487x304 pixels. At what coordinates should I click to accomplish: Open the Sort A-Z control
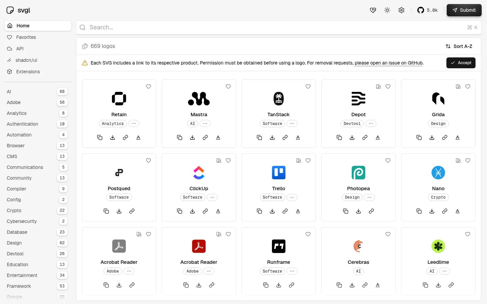[x=459, y=46]
